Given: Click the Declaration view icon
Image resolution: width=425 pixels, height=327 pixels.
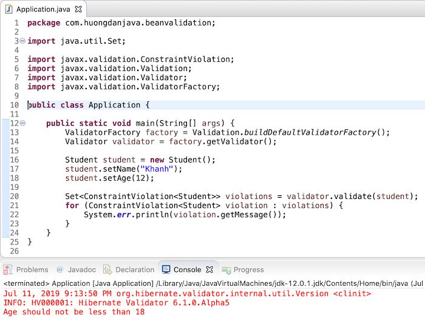Looking at the screenshot, I should coord(107,269).
